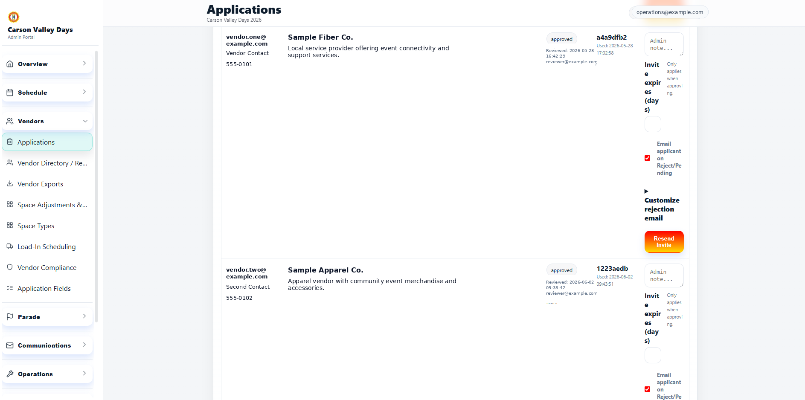Click the sidebar vertical scrollbar
The width and height of the screenshot is (805, 400).
(x=96, y=186)
